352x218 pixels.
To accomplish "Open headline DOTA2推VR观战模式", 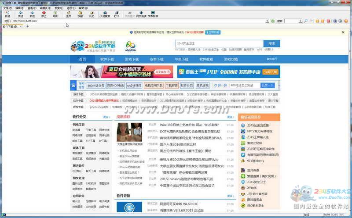I will (x=190, y=132).
